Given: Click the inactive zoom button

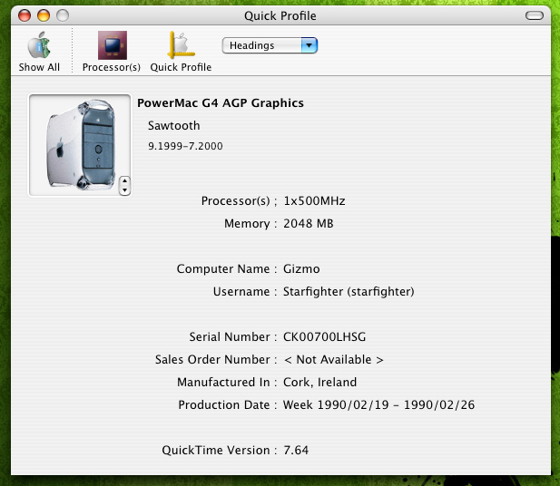Looking at the screenshot, I should tap(63, 15).
